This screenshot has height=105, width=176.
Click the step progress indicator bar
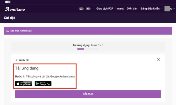[88, 49]
